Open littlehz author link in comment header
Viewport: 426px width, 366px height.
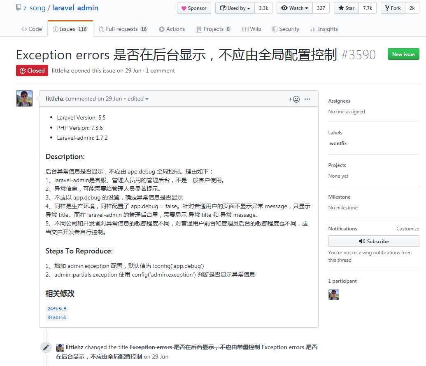[55, 99]
